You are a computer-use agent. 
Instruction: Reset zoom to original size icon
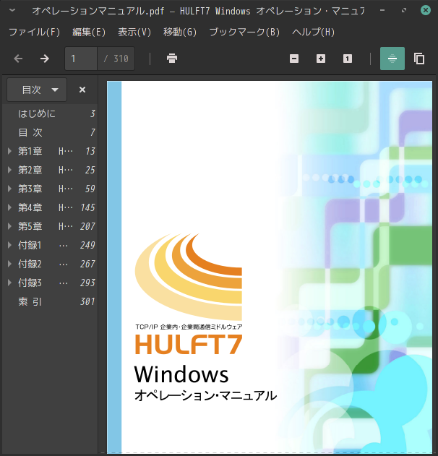pyautogui.click(x=348, y=59)
